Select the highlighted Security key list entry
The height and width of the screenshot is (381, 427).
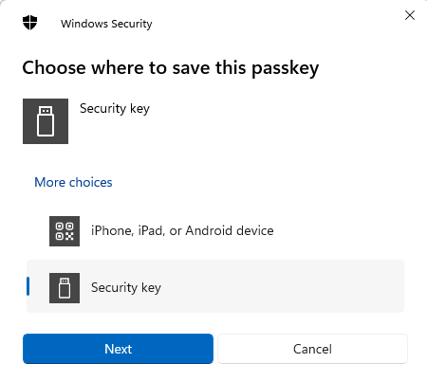(x=215, y=286)
